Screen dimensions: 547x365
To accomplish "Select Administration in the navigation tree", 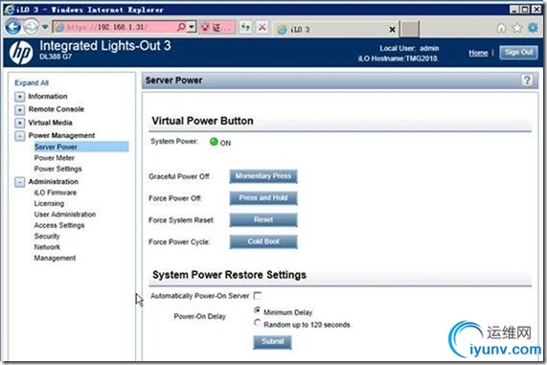I will pyautogui.click(x=54, y=181).
